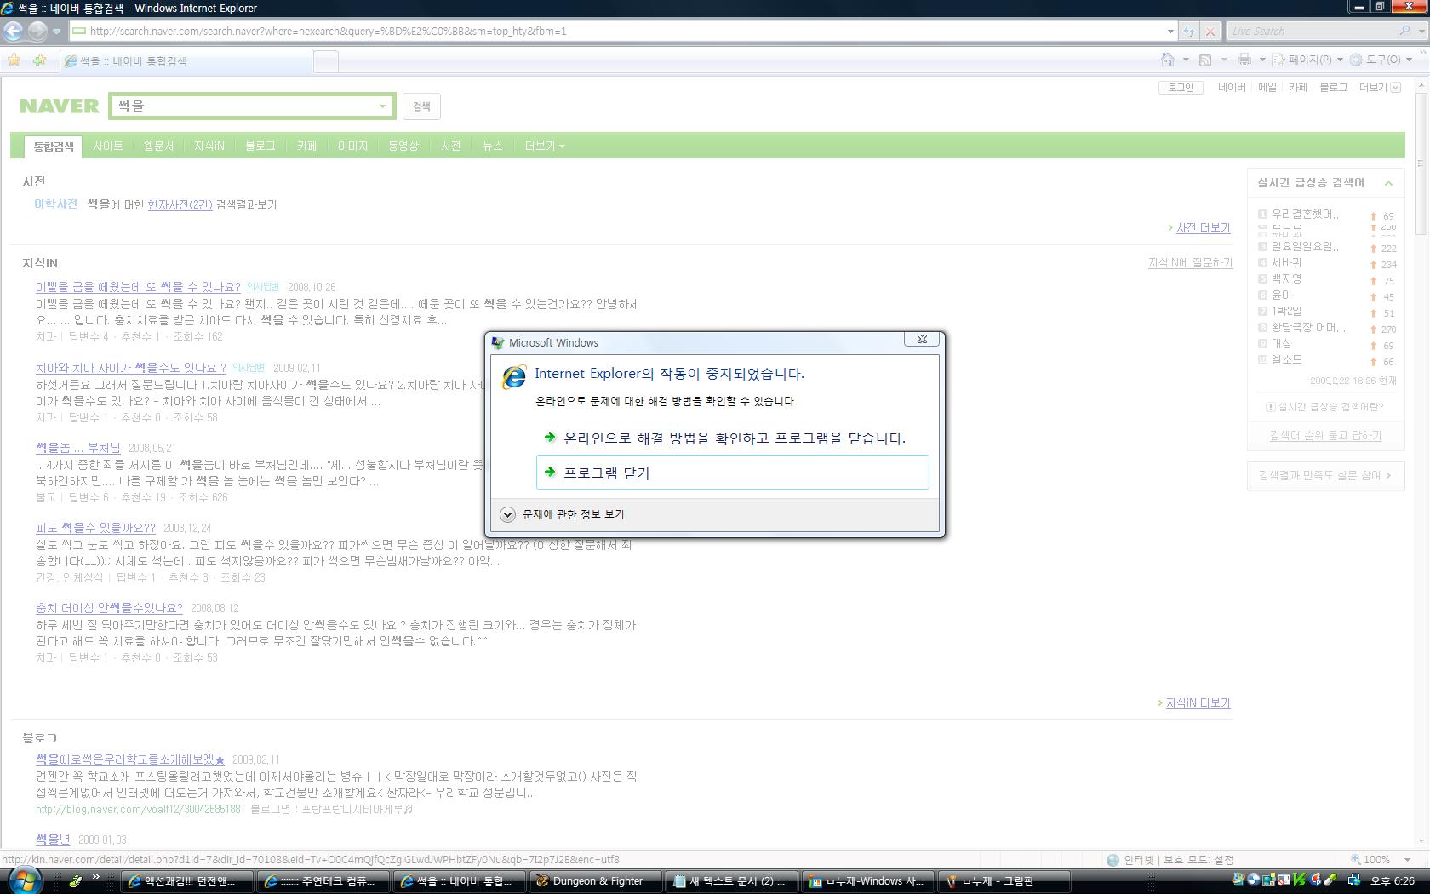The width and height of the screenshot is (1430, 894).
Task: Click trending keyword 백지영
Action: [x=1286, y=279]
